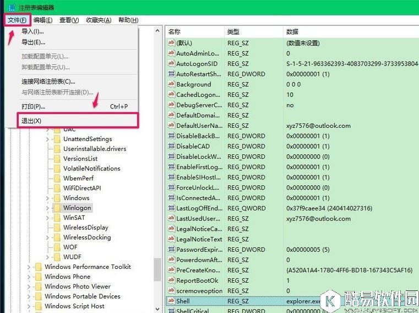Click the WbemPerf folder icon
Image resolution: width=419 pixels, height=313 pixels.
pos(57,179)
